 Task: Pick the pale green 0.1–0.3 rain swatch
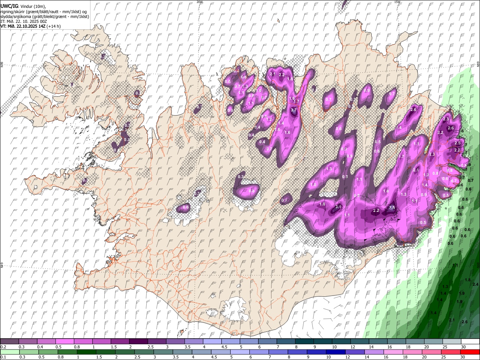pyautogui.click(x=10, y=352)
